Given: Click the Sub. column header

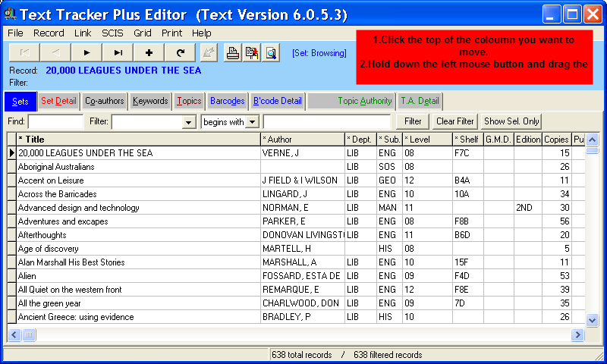Looking at the screenshot, I should [x=390, y=140].
